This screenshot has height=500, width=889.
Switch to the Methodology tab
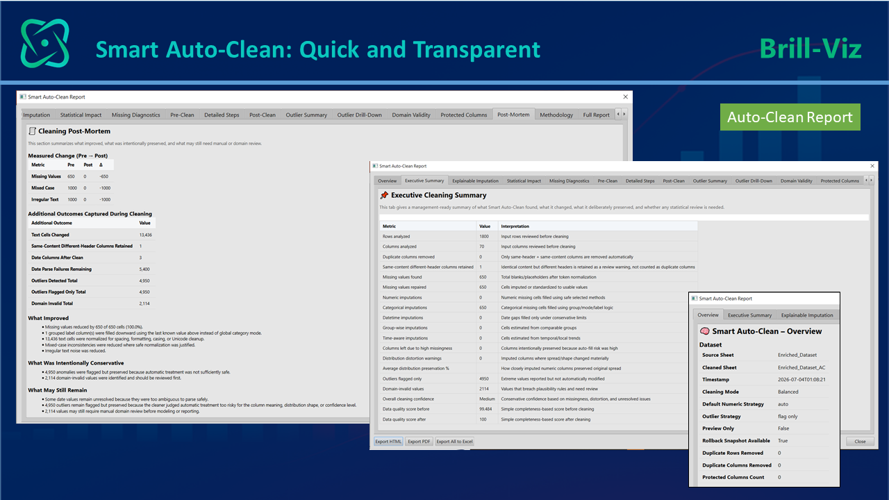pos(556,115)
